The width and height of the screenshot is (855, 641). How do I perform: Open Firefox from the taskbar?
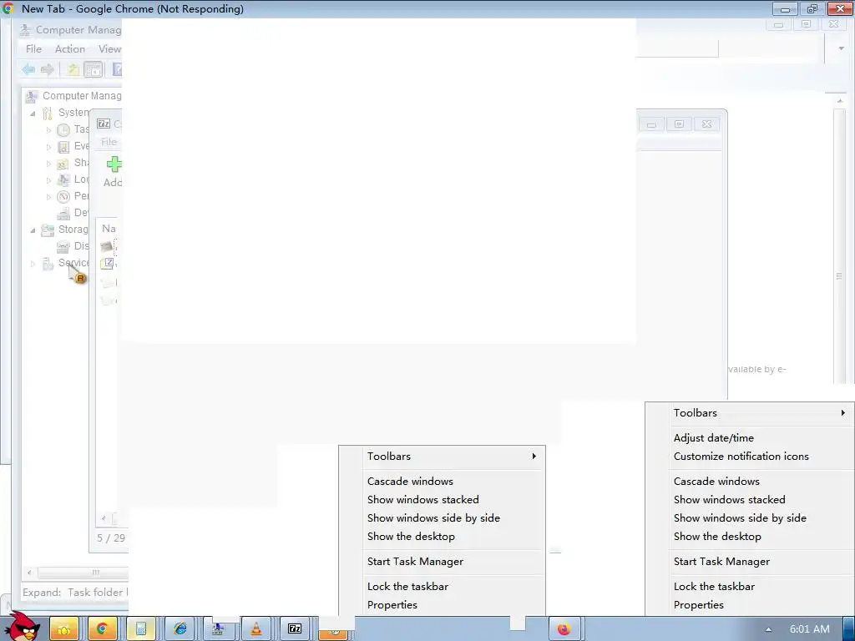(564, 629)
